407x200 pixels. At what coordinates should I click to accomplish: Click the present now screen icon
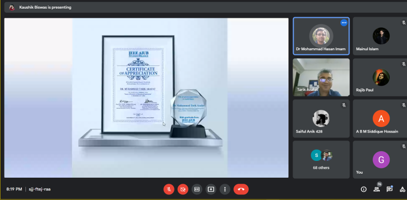click(211, 189)
